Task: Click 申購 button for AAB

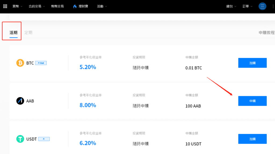Action: (252, 101)
